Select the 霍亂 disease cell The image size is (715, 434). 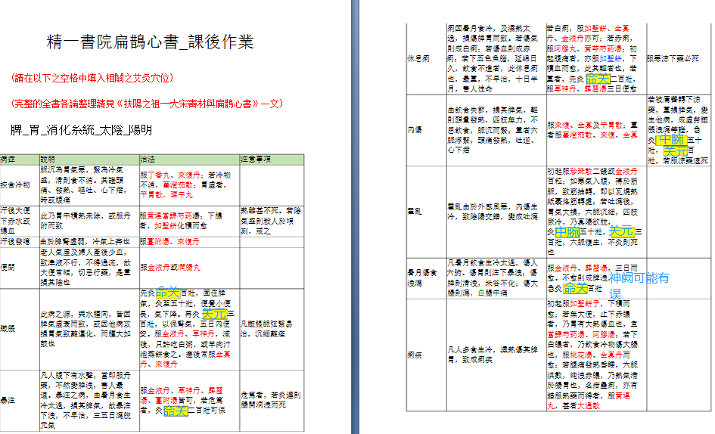point(427,212)
